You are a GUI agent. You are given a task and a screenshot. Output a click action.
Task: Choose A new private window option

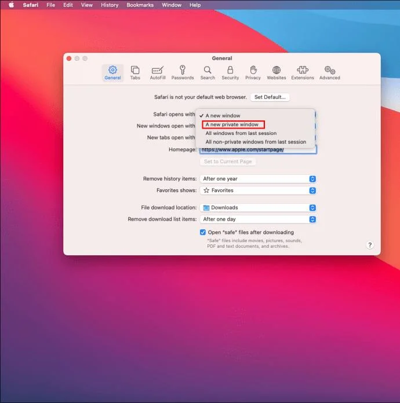coord(255,124)
